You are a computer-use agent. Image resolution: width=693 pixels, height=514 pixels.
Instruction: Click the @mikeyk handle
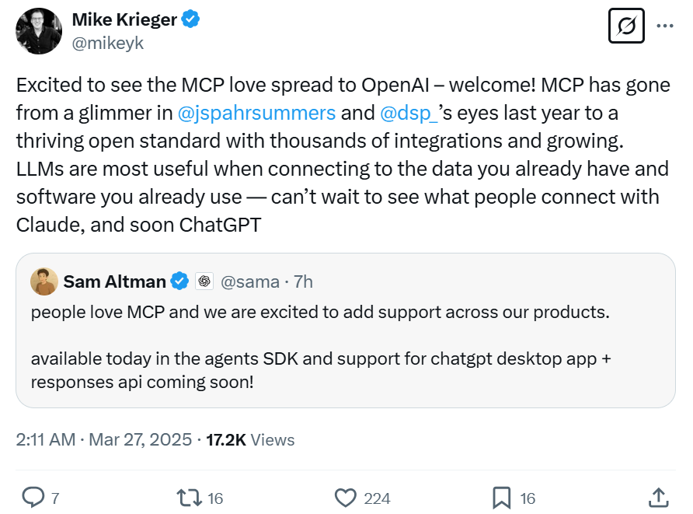point(107,43)
